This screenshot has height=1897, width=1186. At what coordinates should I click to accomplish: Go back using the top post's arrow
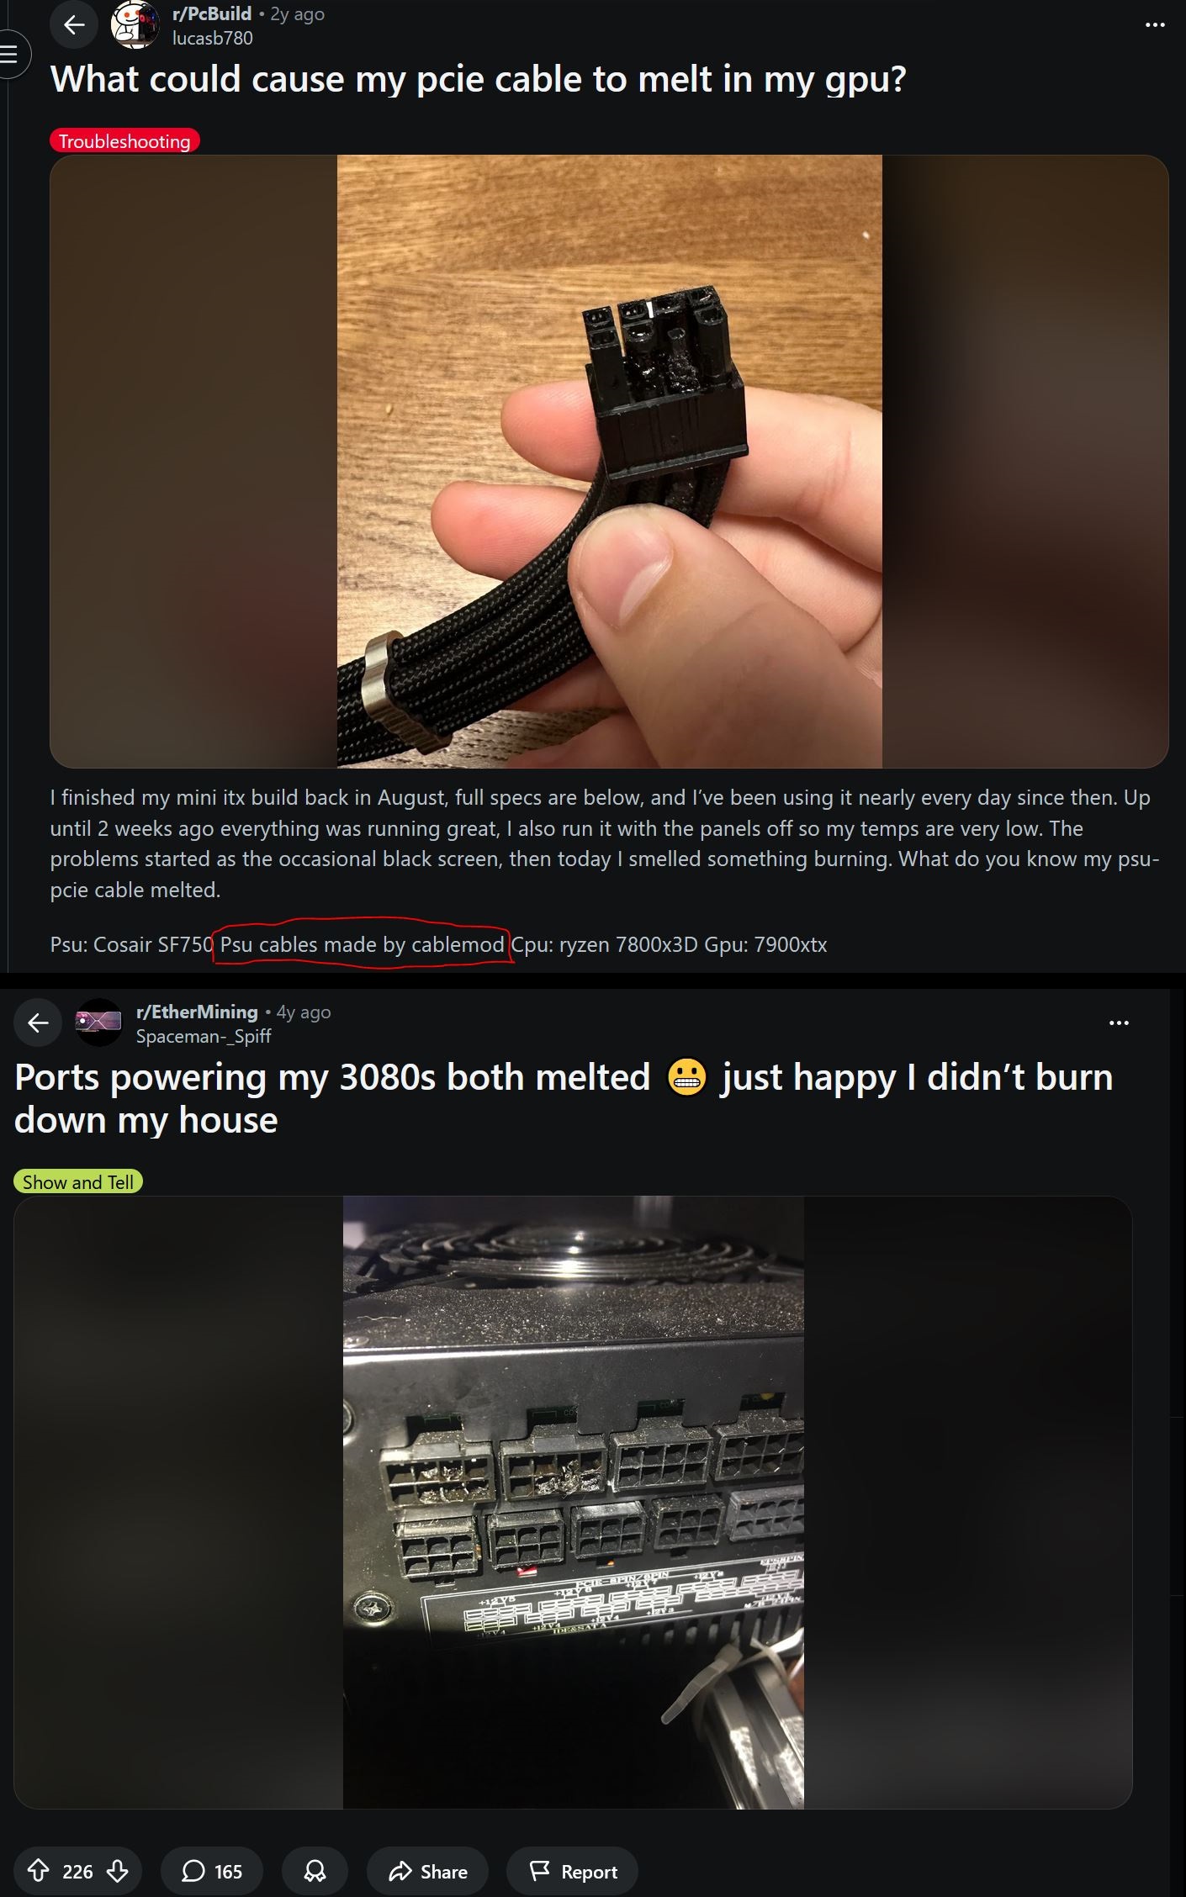pos(74,25)
